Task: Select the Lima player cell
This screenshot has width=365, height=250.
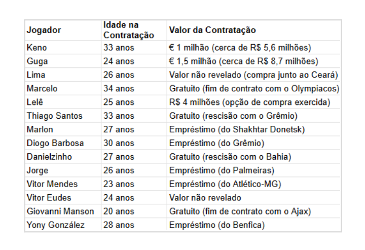Action: (63, 75)
